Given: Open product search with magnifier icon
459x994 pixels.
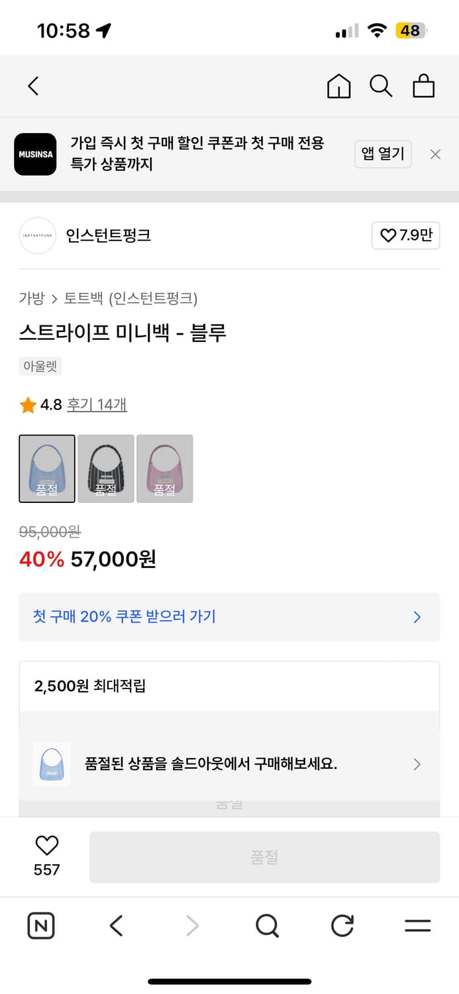Looking at the screenshot, I should (381, 86).
